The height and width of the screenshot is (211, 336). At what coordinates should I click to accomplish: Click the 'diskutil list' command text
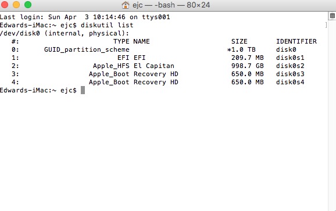click(107, 25)
